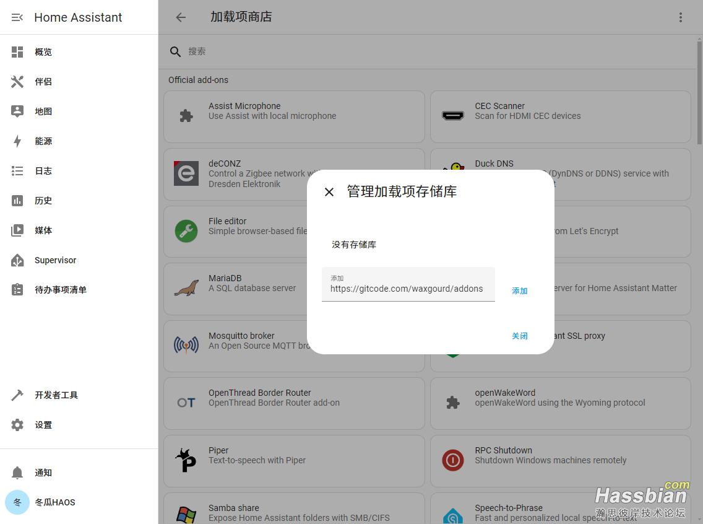
Task: Open the 地图 map icon
Action: coord(17,111)
